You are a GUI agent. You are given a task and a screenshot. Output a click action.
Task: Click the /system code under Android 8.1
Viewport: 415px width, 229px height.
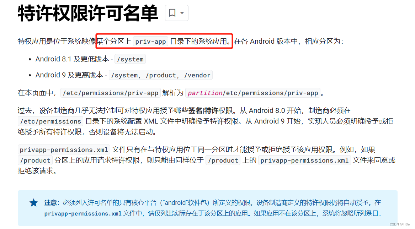click(x=130, y=59)
